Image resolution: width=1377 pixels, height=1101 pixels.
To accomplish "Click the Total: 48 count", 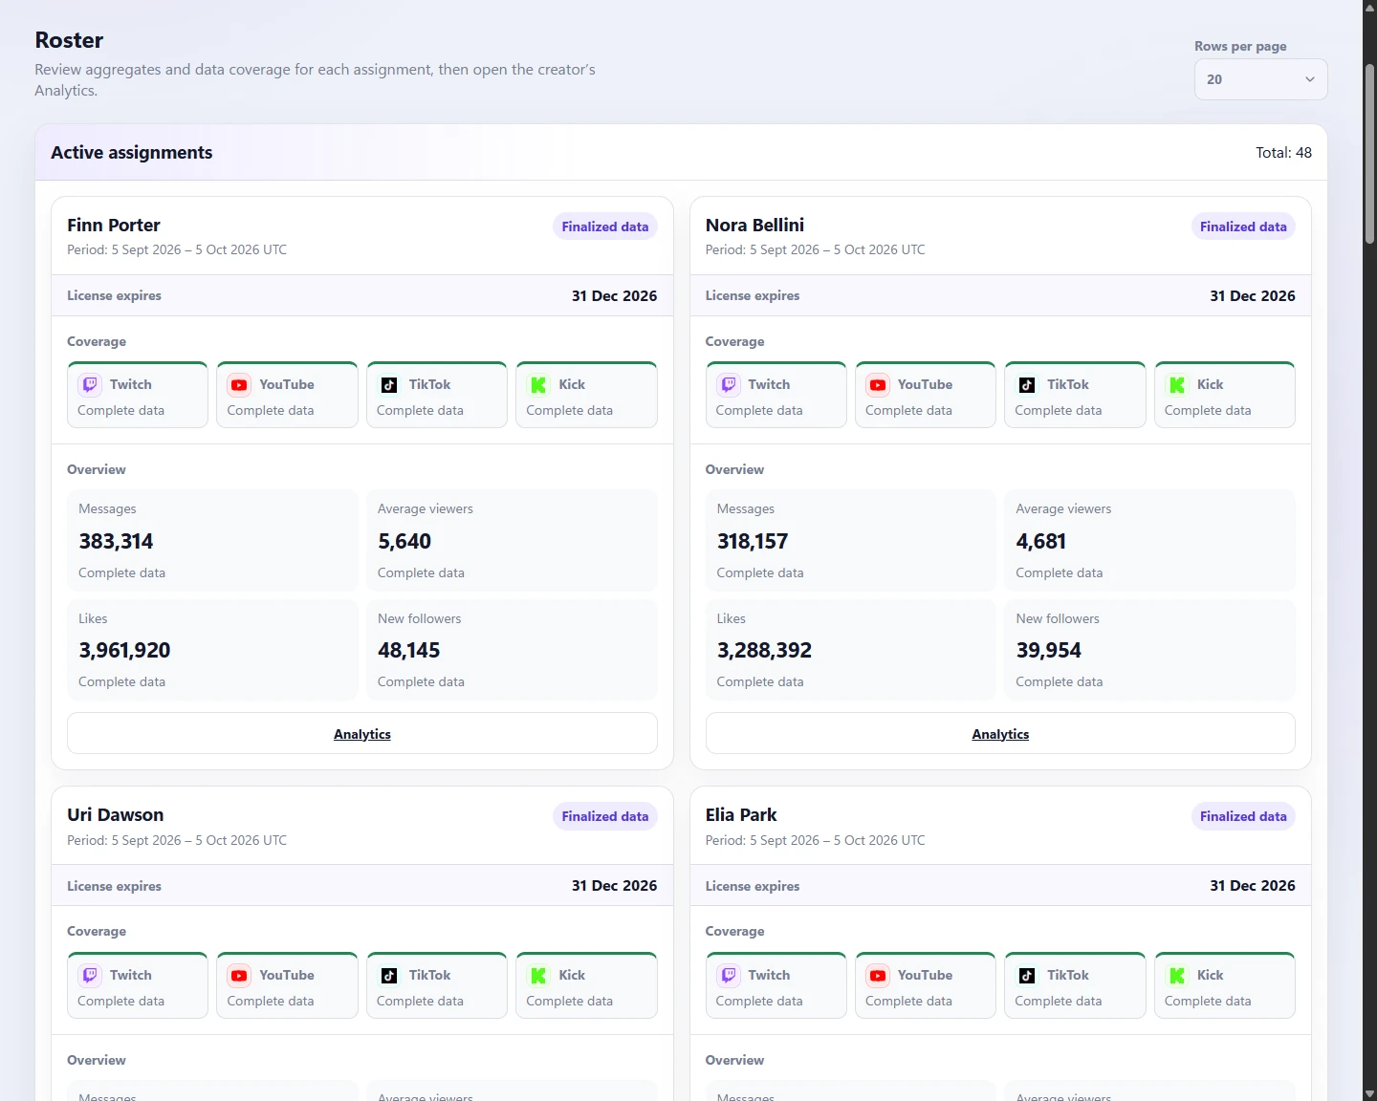I will 1283,153.
